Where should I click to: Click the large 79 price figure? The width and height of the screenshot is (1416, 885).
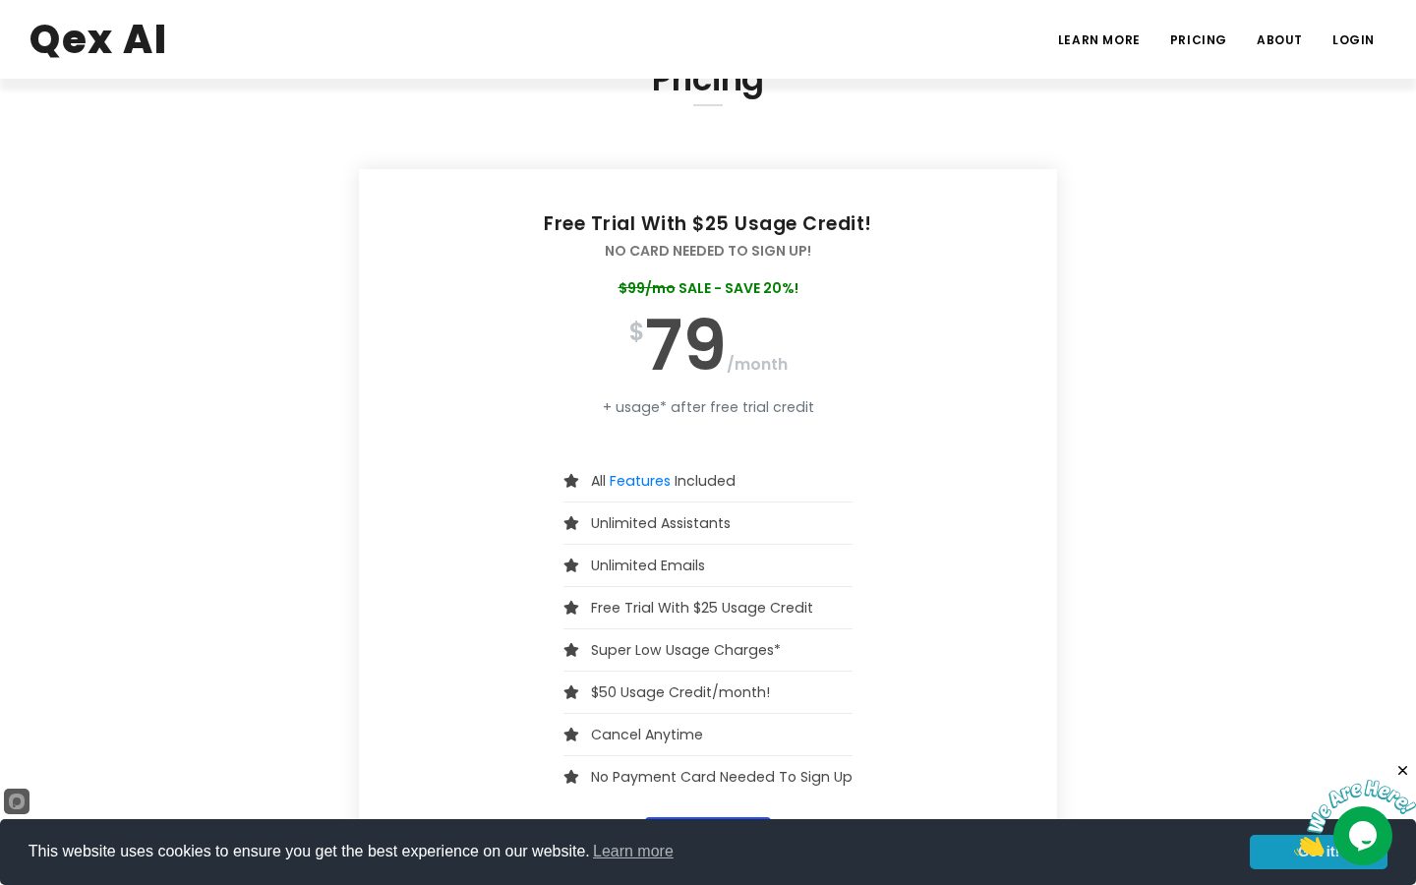(685, 345)
